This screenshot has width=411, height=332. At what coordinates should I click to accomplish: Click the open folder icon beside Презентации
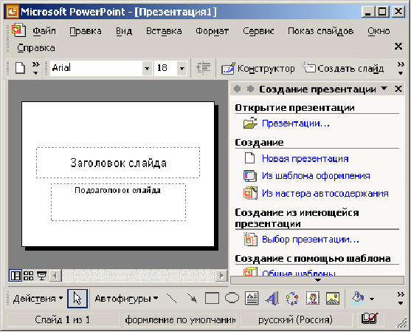(250, 123)
